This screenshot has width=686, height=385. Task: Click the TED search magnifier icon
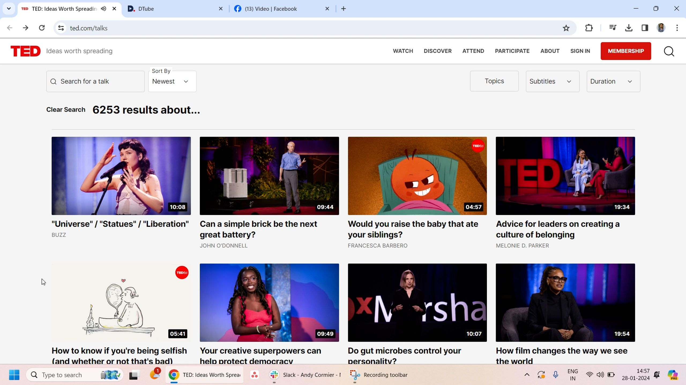(669, 51)
